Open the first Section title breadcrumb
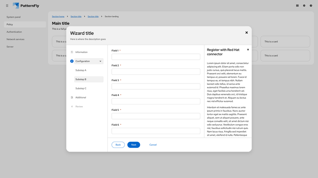318x178 pixels. 76,17
